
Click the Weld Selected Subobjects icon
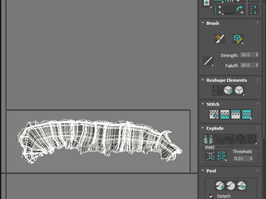[221, 156]
